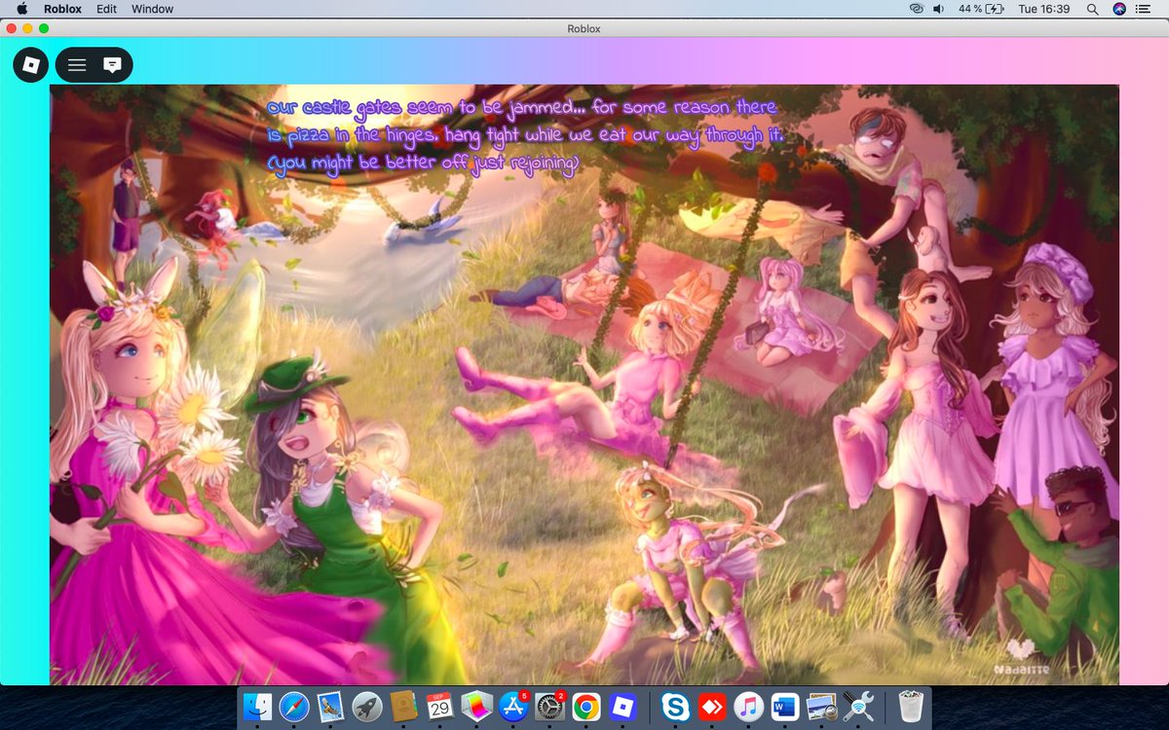The height and width of the screenshot is (730, 1169).
Task: Open the Roblox hamburger menu
Action: coord(77,65)
